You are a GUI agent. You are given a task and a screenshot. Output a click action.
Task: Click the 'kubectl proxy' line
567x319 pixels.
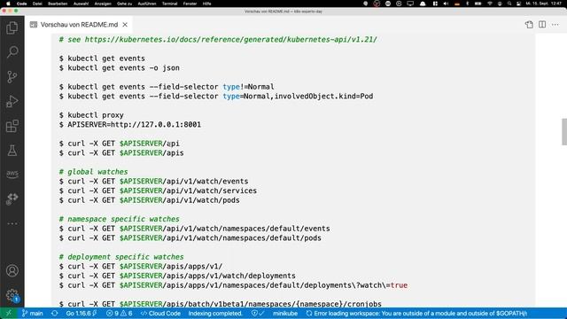91,115
